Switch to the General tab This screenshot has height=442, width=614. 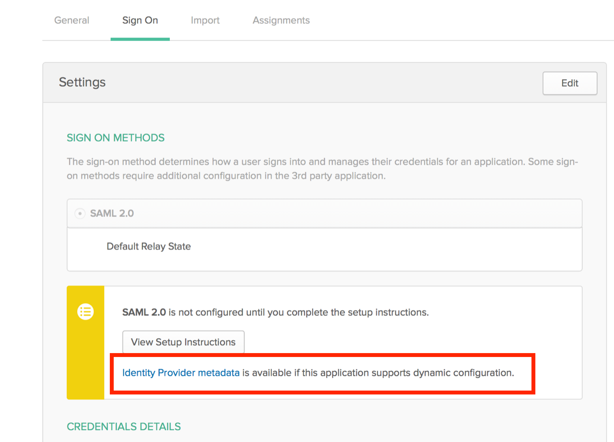[x=71, y=20]
